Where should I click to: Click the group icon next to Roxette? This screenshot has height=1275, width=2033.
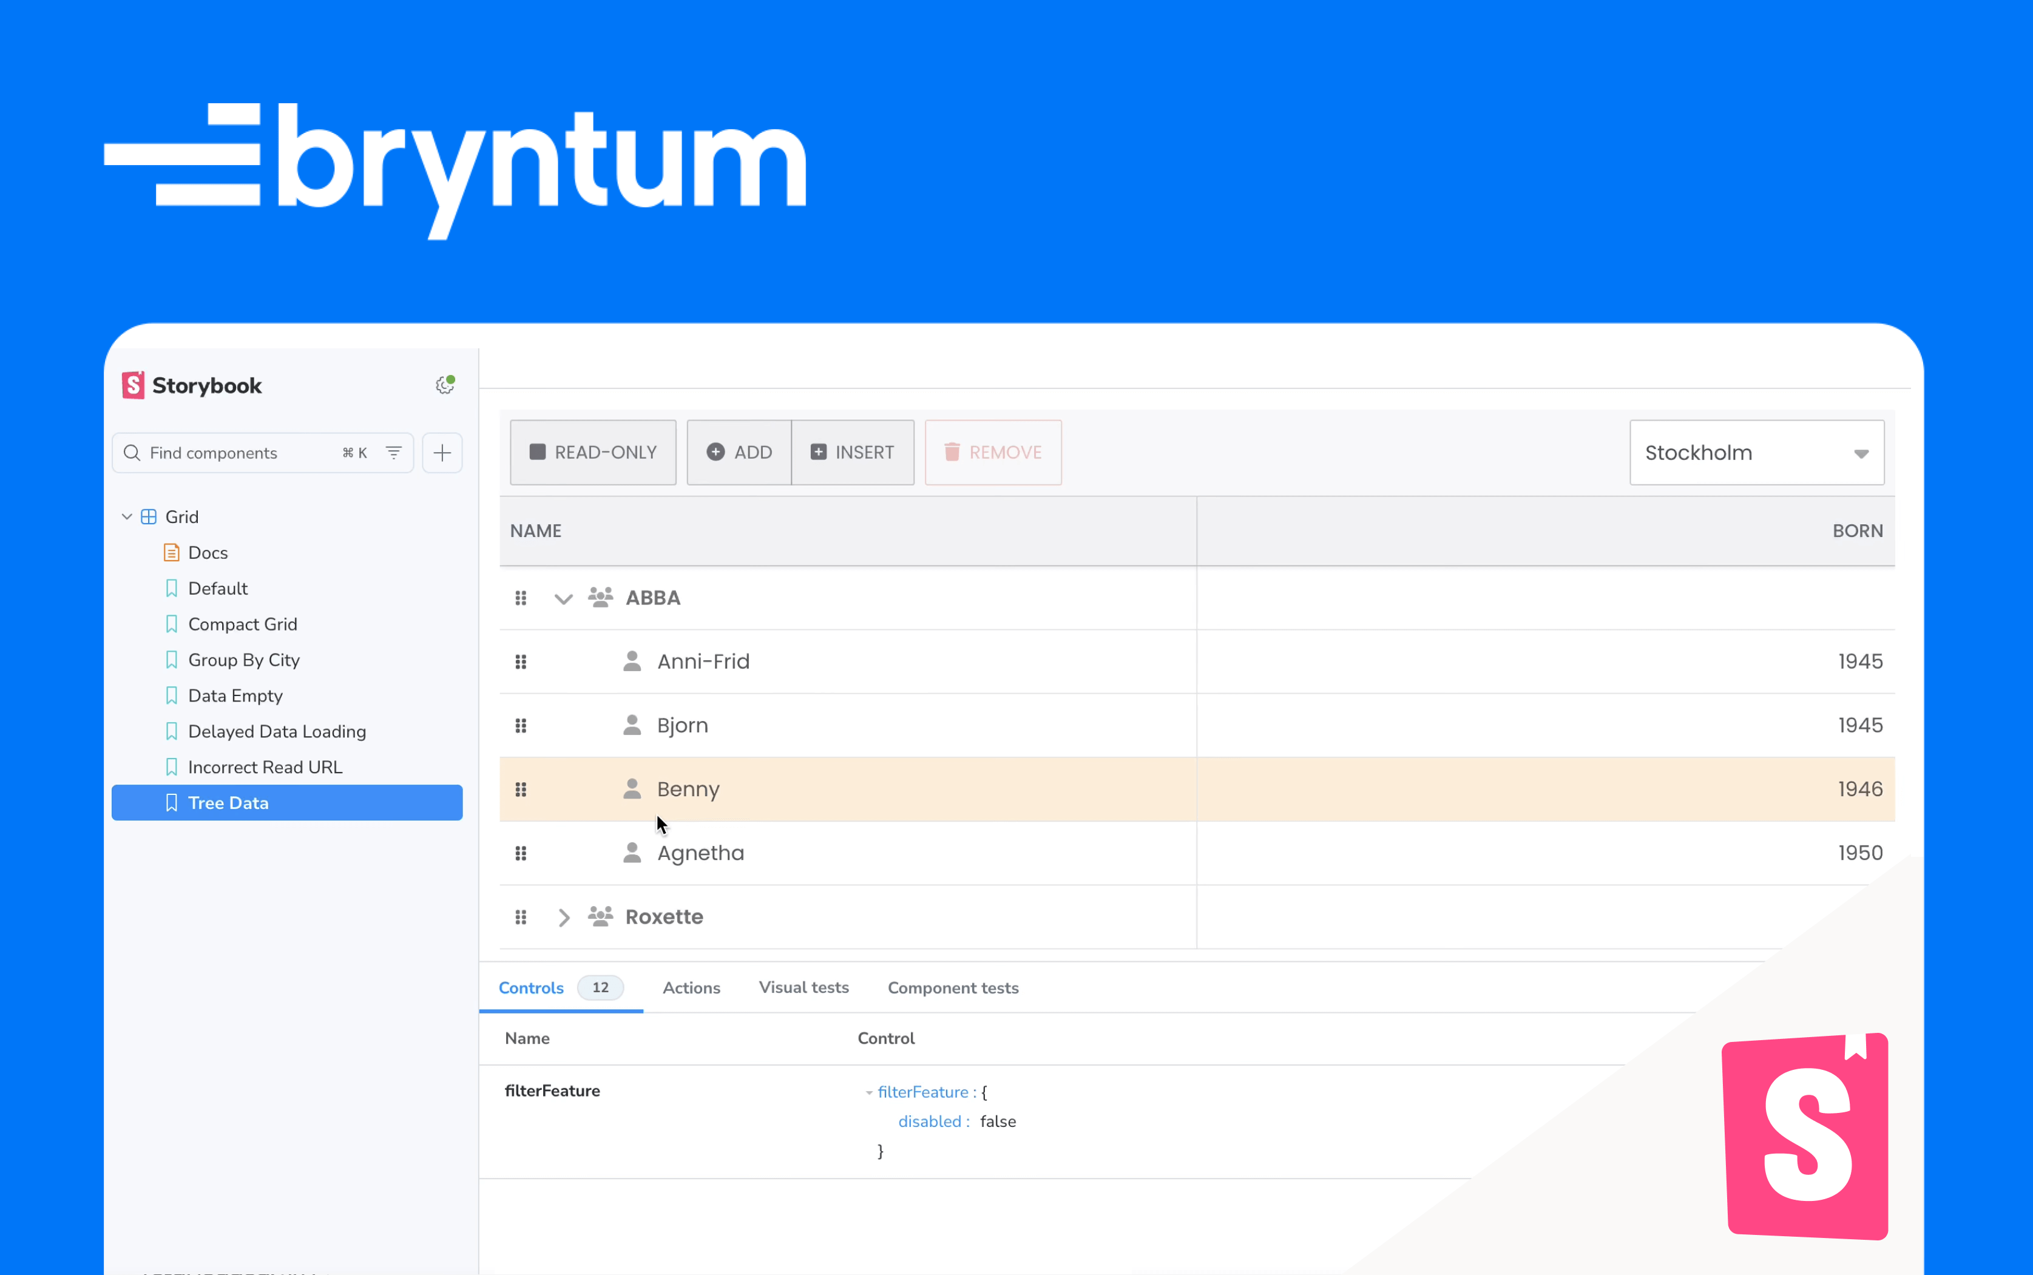[600, 916]
